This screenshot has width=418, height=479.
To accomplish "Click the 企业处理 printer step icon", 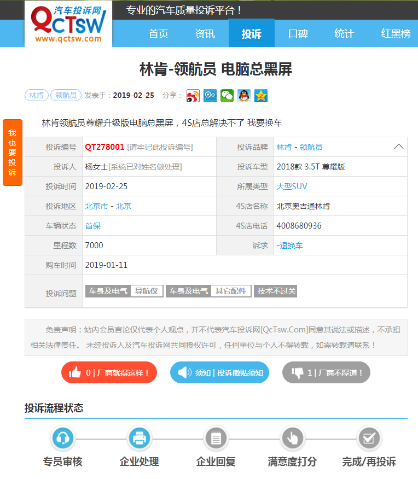I will click(x=140, y=439).
